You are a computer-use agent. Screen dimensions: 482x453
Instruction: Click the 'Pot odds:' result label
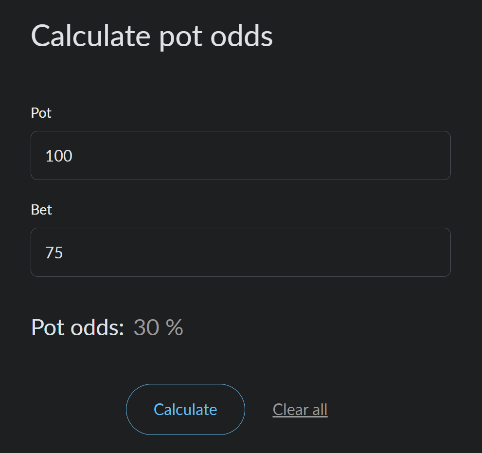coord(78,327)
